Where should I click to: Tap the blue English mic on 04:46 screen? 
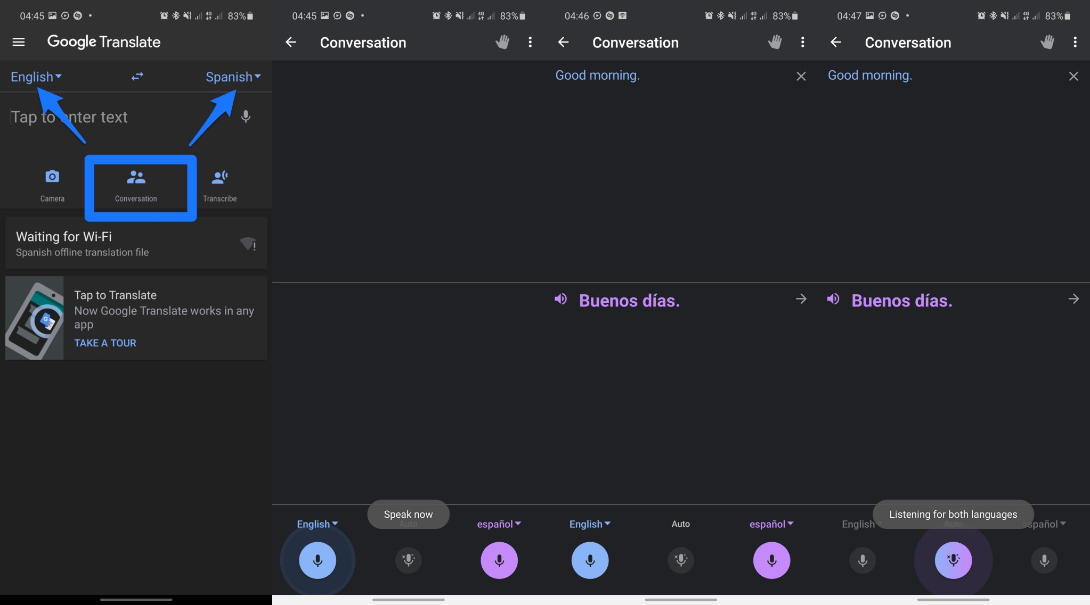click(590, 560)
